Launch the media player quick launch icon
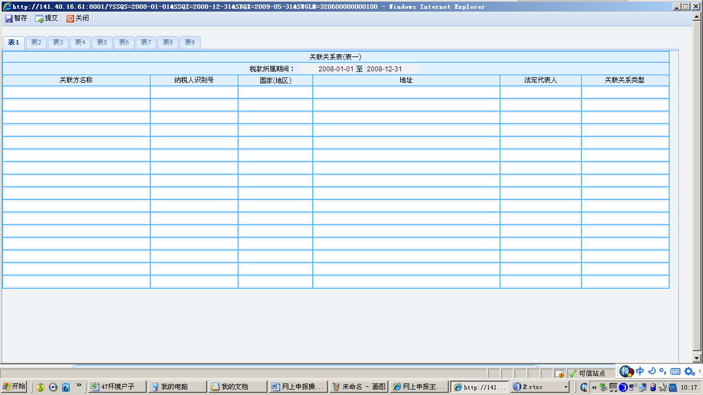 tap(53, 387)
